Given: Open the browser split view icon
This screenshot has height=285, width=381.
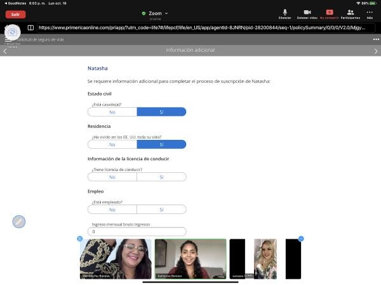Looking at the screenshot, I should click(x=30, y=28).
